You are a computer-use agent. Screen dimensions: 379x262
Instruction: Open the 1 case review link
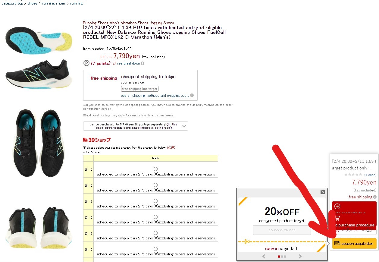370,175
